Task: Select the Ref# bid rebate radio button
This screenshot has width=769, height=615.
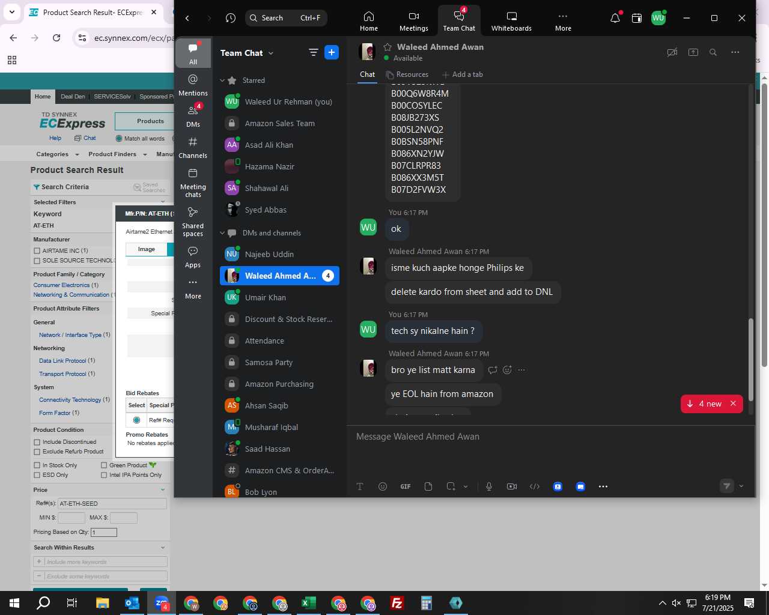Action: [x=137, y=420]
